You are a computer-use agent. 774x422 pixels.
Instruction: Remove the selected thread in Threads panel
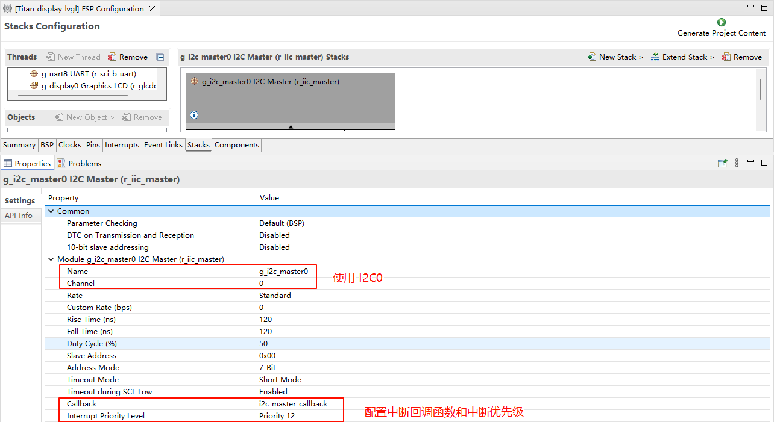tap(112, 57)
